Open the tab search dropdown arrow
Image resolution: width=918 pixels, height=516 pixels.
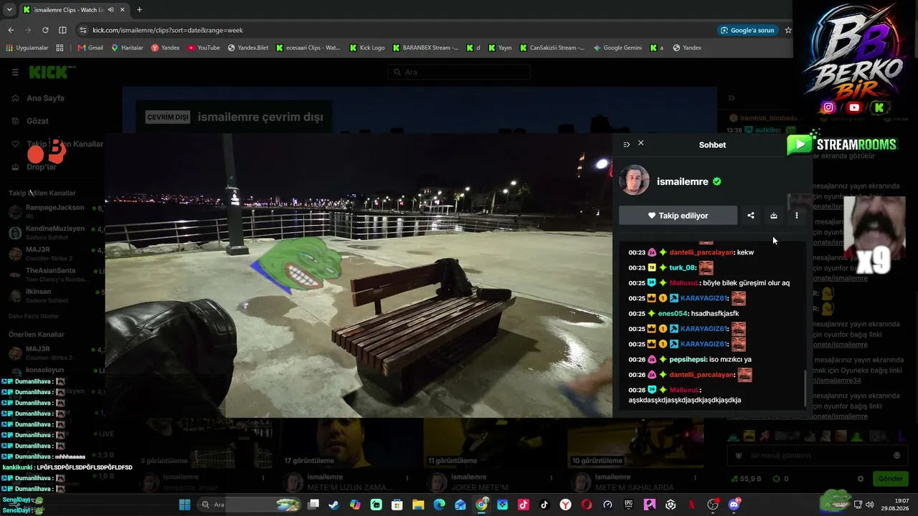click(9, 9)
